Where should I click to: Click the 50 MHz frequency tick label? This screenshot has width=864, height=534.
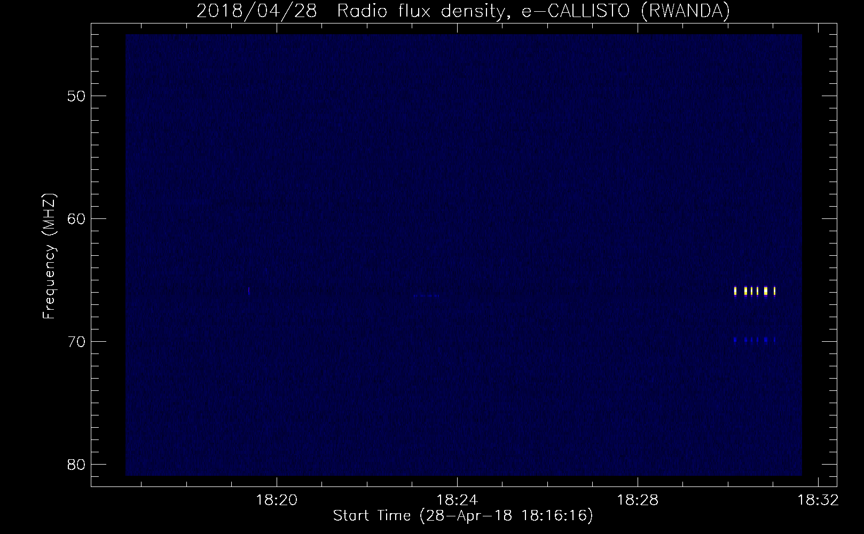(x=76, y=96)
